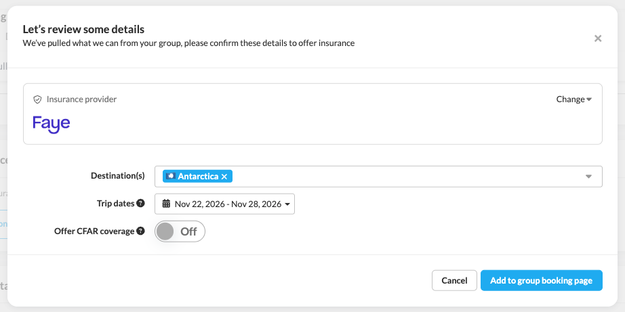The width and height of the screenshot is (625, 312).
Task: Select the Antarctica destination chip
Action: pyautogui.click(x=197, y=176)
